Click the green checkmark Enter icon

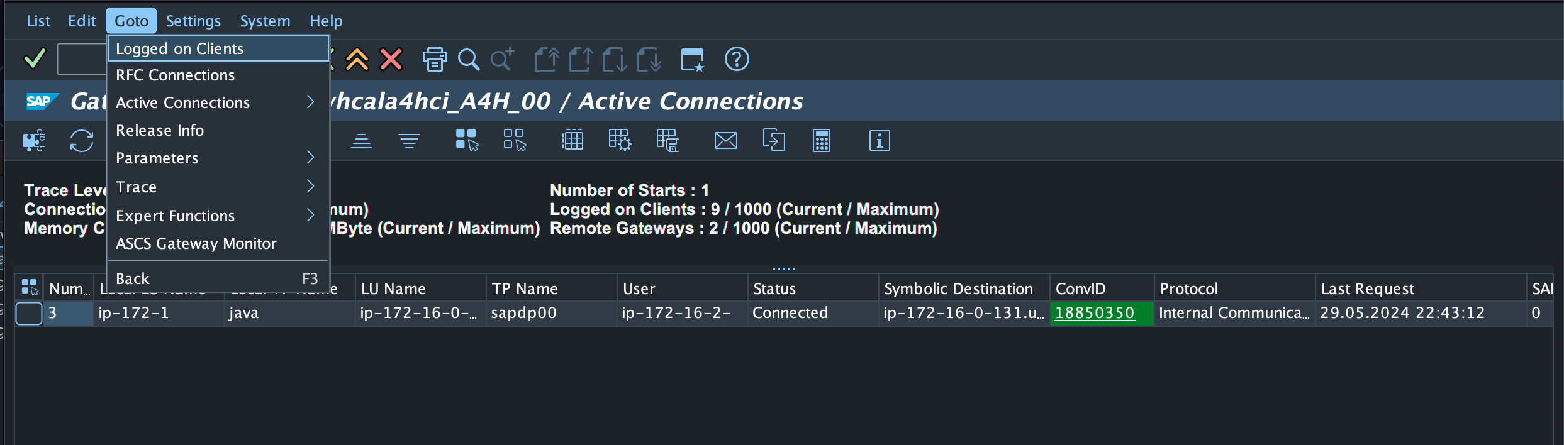coord(35,59)
